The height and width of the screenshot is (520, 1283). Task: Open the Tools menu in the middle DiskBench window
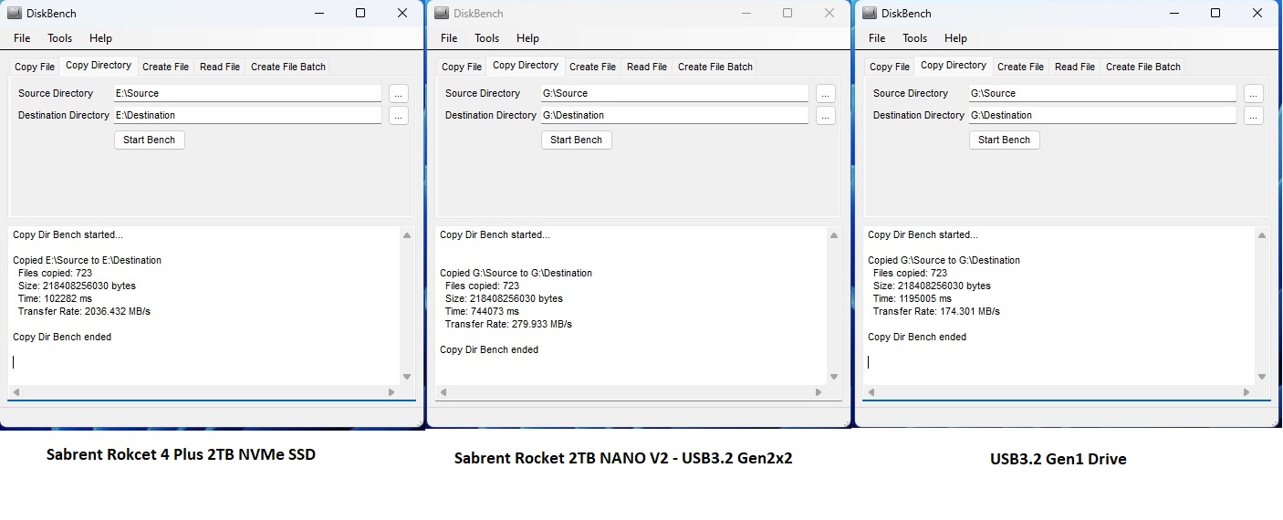pos(487,38)
